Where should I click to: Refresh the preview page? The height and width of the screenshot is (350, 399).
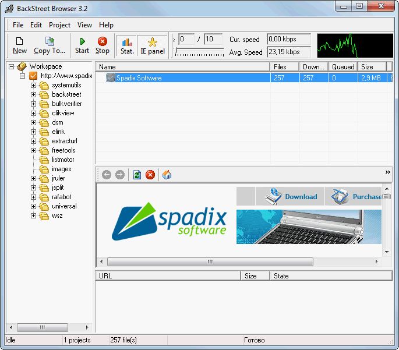coord(137,175)
